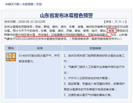Click the 国家预警信息发布中心 source text
This screenshot has width=133, height=103.
click(106, 39)
